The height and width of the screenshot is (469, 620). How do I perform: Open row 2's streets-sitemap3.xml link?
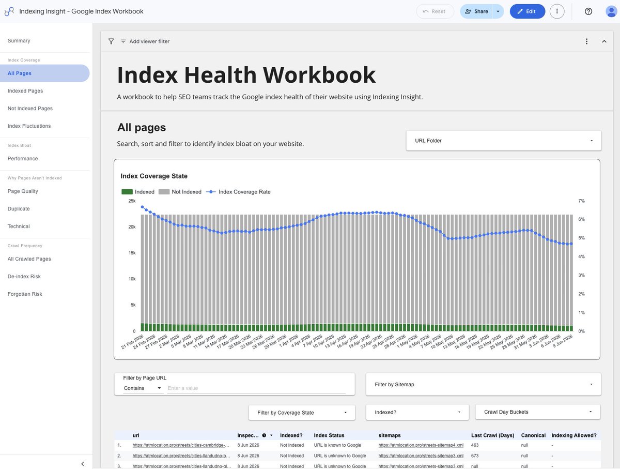(421, 456)
